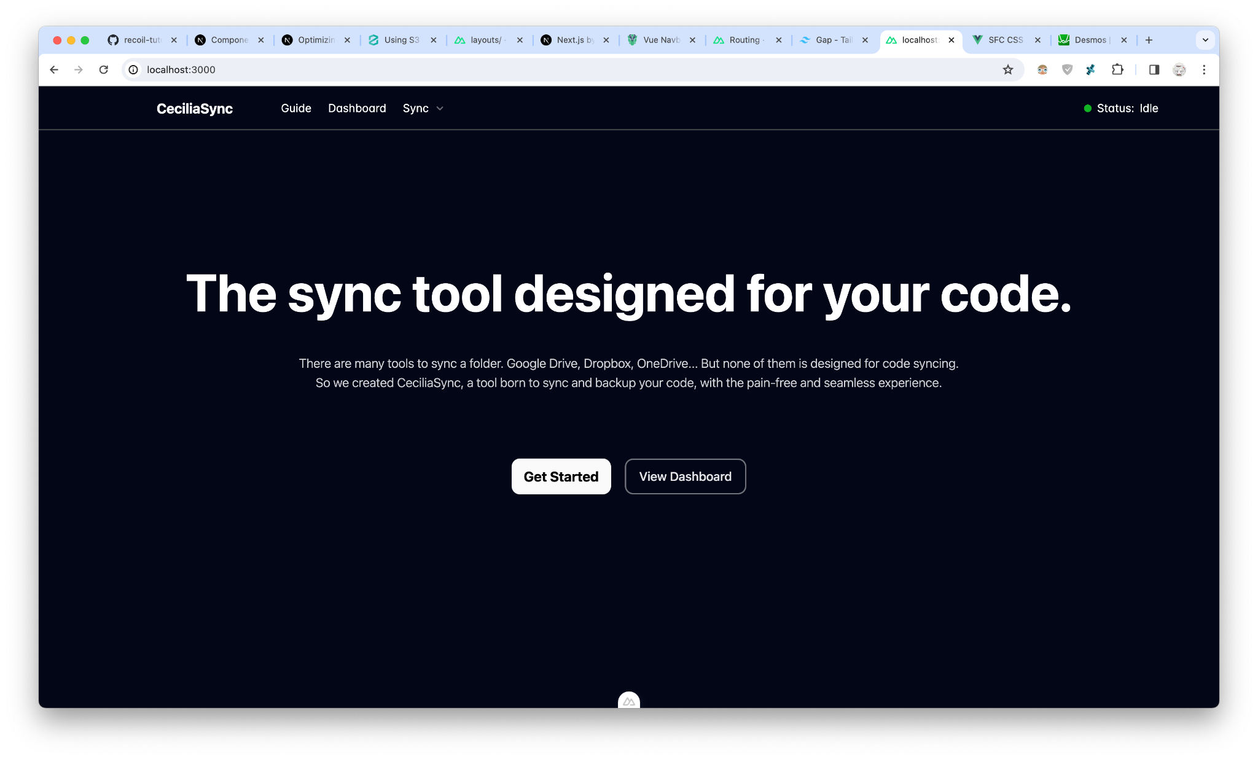The image size is (1258, 759).
Task: Click the browser back arrow
Action: click(x=54, y=69)
